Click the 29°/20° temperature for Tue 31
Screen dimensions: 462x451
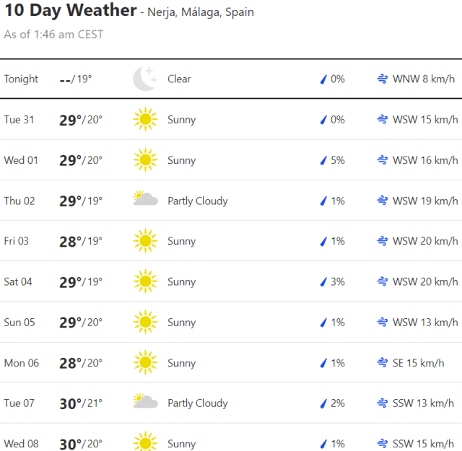[x=81, y=120]
